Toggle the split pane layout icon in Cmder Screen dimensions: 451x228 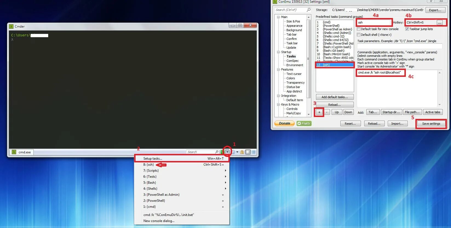tap(248, 152)
